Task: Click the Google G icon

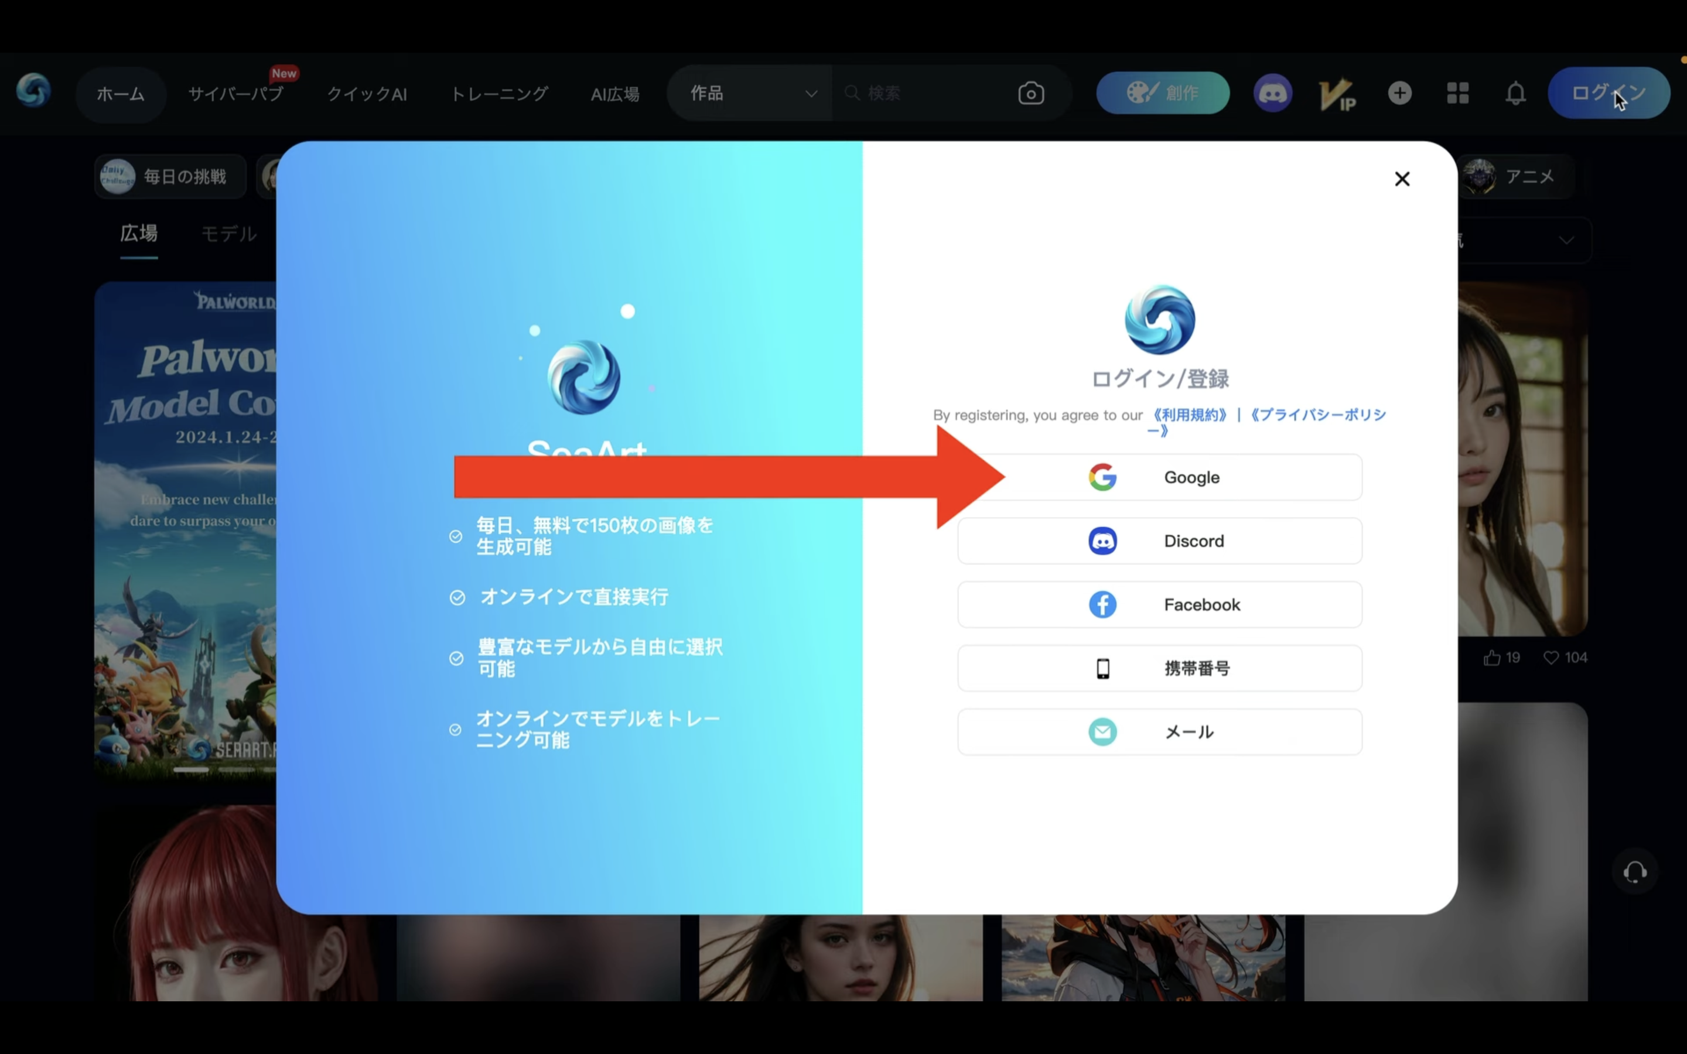Action: coord(1103,477)
